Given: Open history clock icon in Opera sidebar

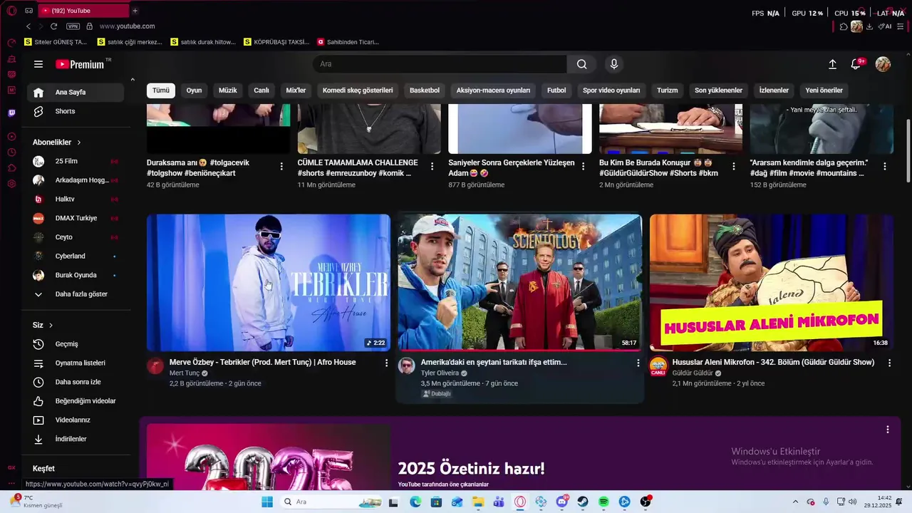Looking at the screenshot, I should click(x=11, y=152).
